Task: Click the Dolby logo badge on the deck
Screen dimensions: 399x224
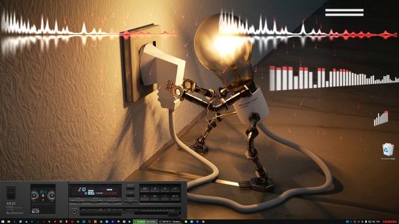Action: [x=35, y=211]
